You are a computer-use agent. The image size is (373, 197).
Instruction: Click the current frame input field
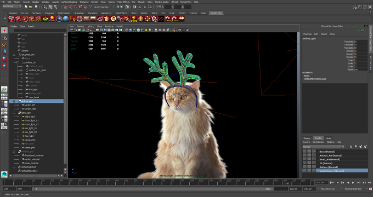click(x=321, y=183)
